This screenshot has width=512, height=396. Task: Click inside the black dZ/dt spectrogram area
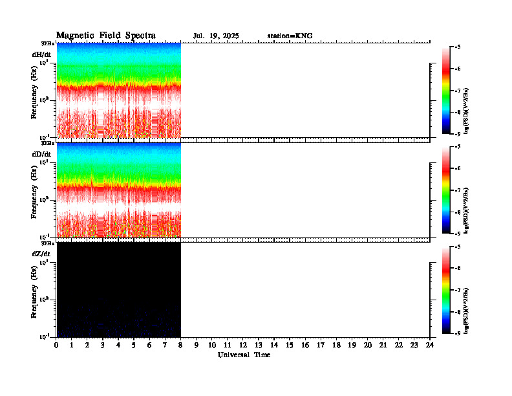[119, 290]
